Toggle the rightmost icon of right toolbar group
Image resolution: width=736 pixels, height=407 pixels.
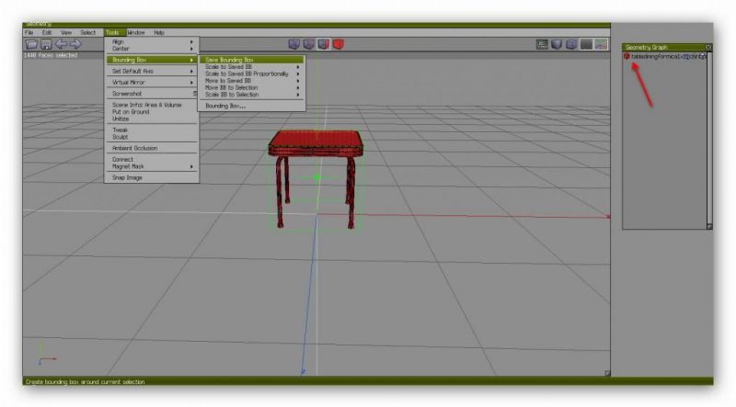click(601, 43)
